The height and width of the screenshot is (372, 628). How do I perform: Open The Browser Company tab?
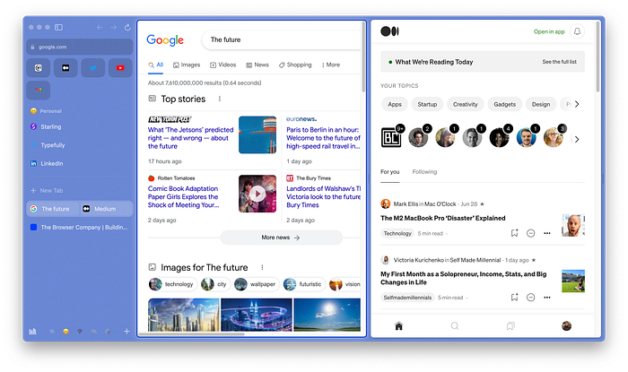tap(80, 227)
